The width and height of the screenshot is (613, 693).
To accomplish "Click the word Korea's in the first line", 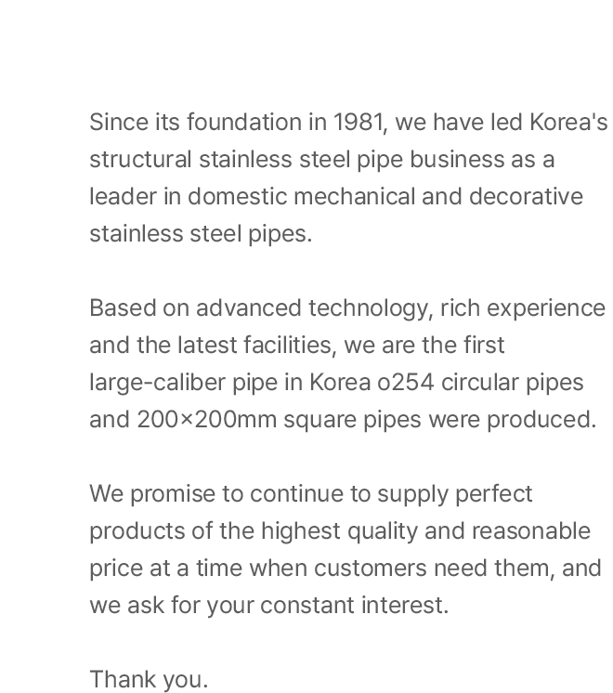I will pos(568,122).
